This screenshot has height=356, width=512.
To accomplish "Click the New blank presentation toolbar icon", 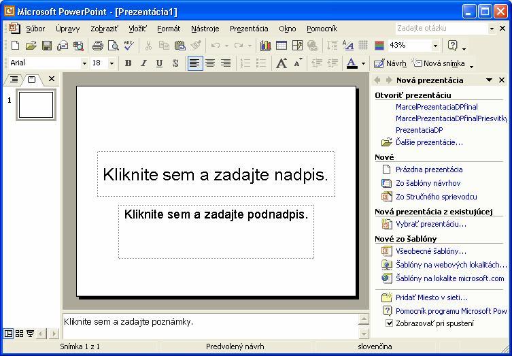I will click(15, 46).
